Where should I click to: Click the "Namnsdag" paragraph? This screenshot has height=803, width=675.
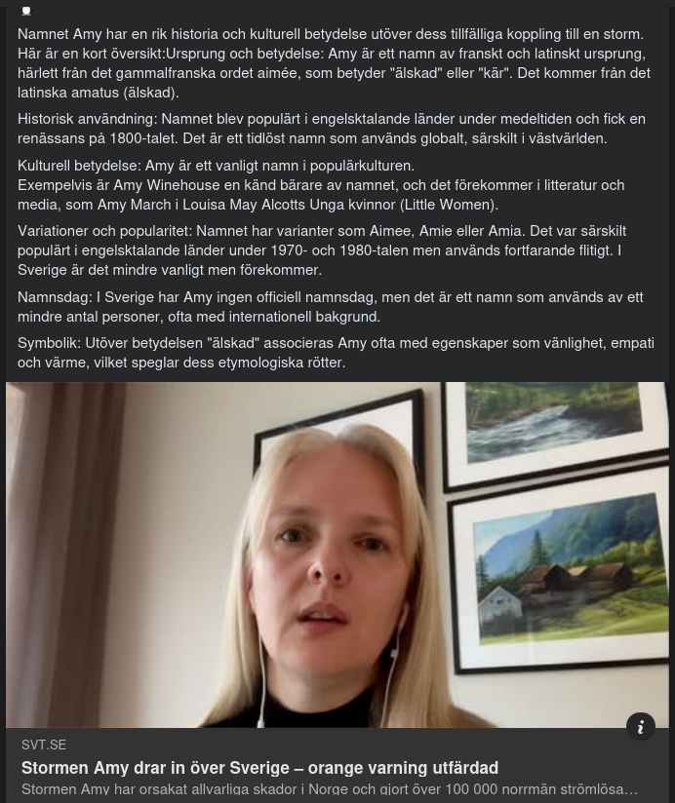click(x=330, y=307)
